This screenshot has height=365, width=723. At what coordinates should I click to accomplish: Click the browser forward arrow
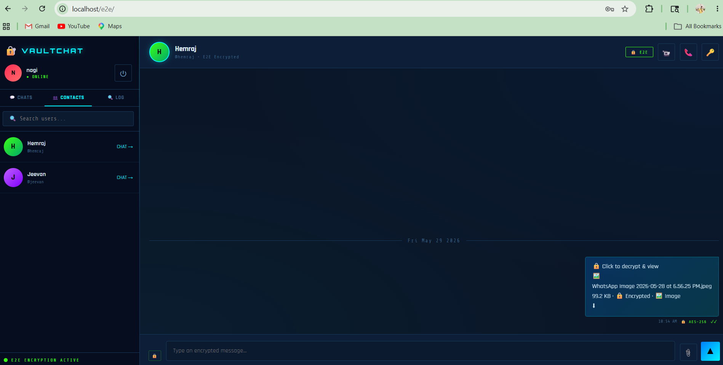coord(25,9)
